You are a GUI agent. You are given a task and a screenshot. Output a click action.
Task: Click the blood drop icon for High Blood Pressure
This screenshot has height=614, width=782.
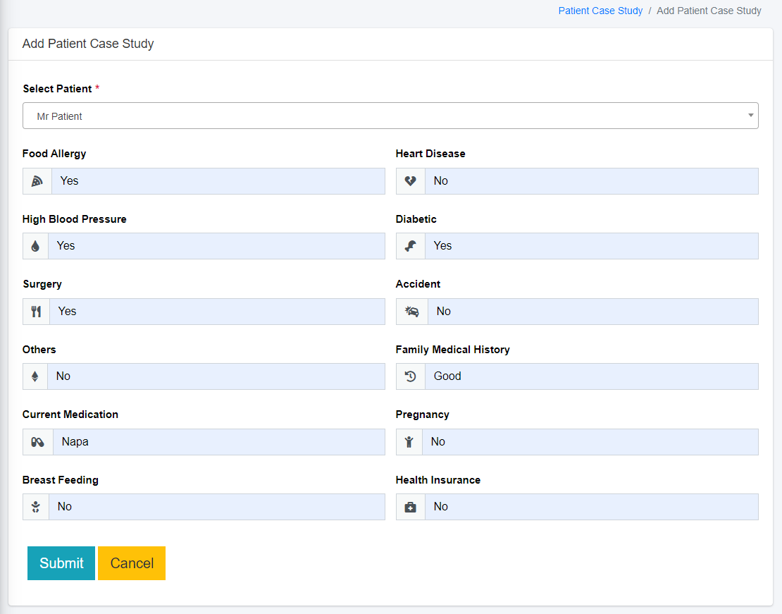[x=35, y=246]
